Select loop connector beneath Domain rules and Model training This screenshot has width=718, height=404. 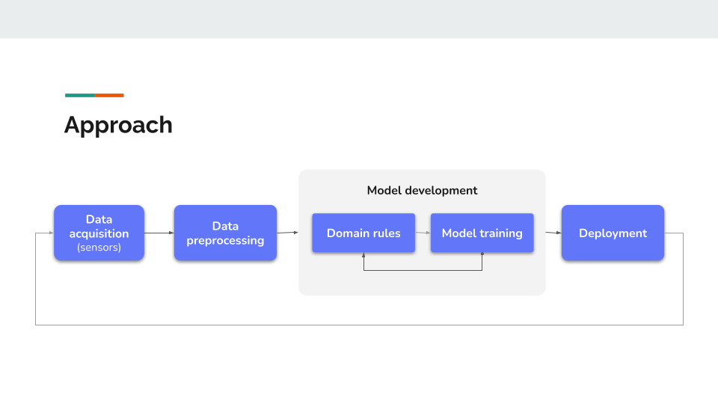pyautogui.click(x=423, y=270)
